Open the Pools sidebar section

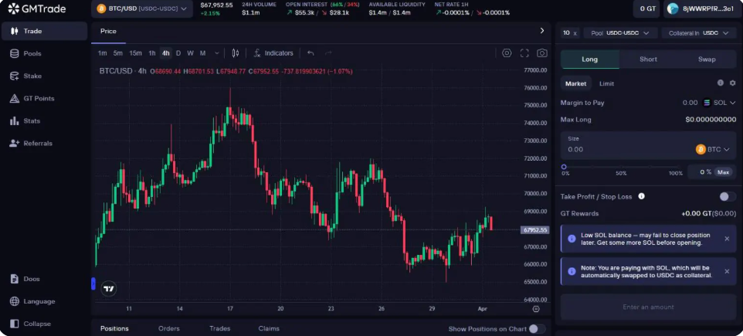pyautogui.click(x=45, y=53)
